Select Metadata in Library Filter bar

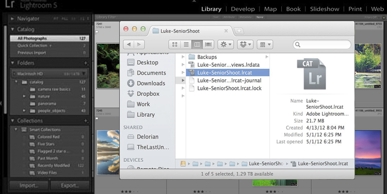(245, 17)
